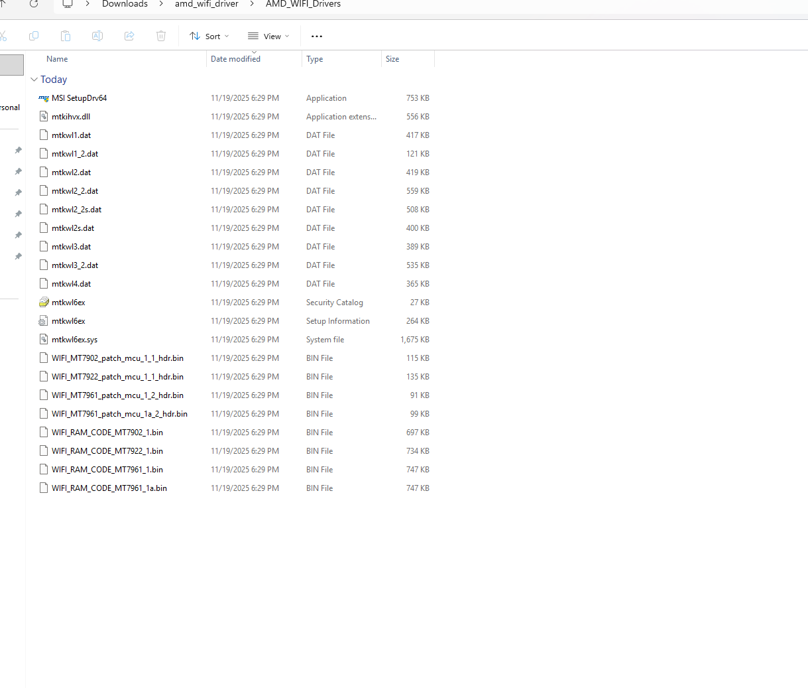This screenshot has height=688, width=808.
Task: Select the WIFI_MT7902_patch_mcu_1_1_hdr.bin file icon
Action: click(x=44, y=358)
